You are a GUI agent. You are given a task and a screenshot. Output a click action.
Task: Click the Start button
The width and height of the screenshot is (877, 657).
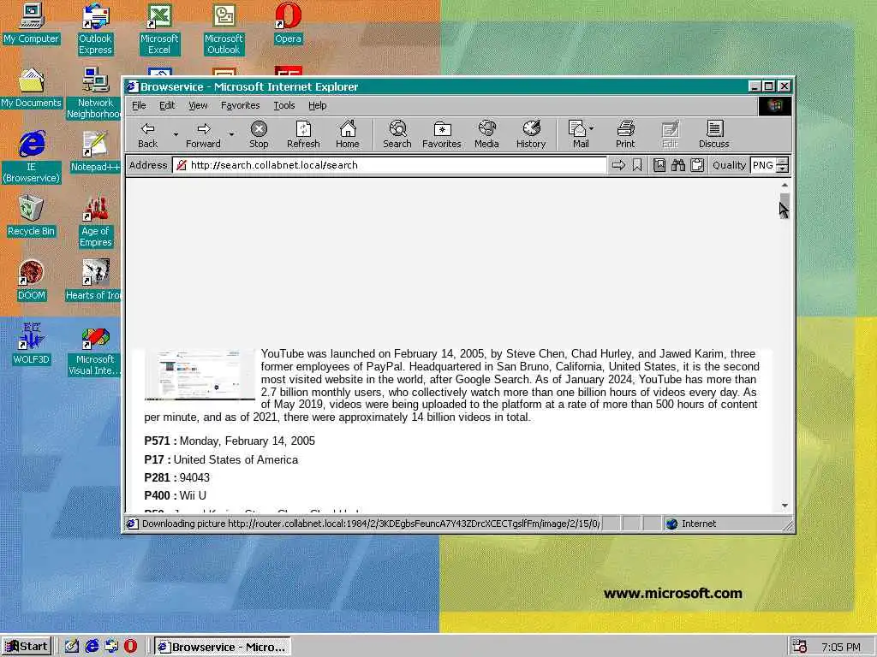(27, 647)
